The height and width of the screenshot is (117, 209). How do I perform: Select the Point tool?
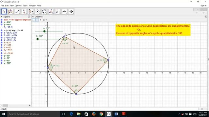click(10, 11)
